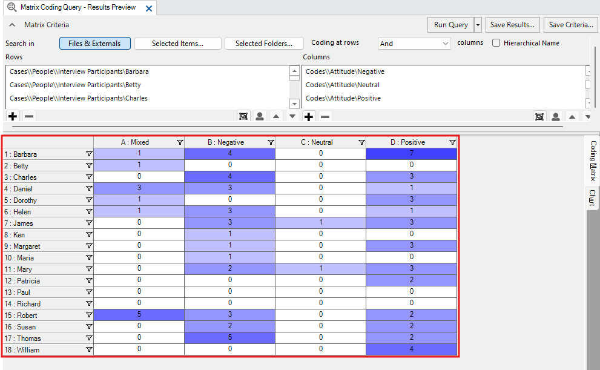Click the 14 : Richard row header
This screenshot has width=600, height=370.
pyautogui.click(x=48, y=303)
